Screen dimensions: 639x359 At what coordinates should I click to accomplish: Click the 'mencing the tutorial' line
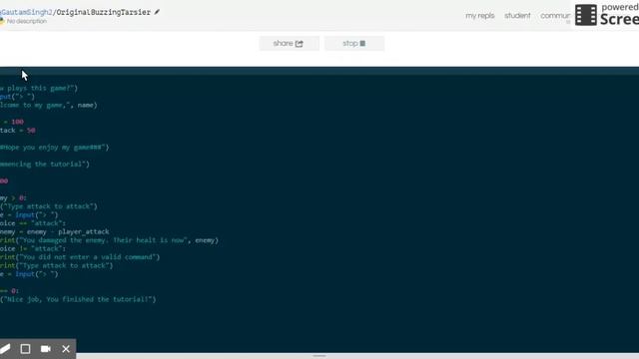coord(44,164)
